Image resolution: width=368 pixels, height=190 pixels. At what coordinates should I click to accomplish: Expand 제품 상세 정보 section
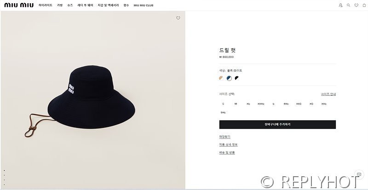(228, 144)
